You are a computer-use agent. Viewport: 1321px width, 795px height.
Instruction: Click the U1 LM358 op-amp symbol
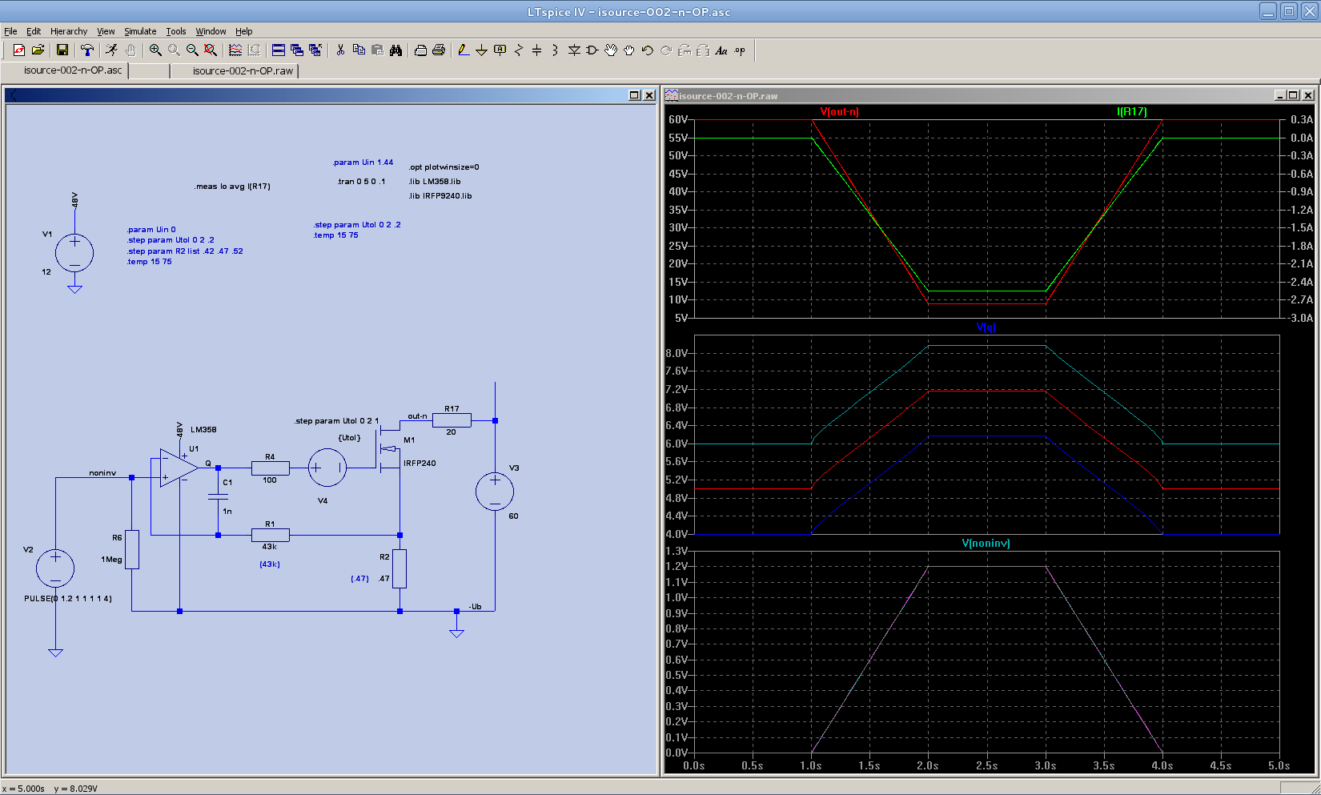(178, 468)
